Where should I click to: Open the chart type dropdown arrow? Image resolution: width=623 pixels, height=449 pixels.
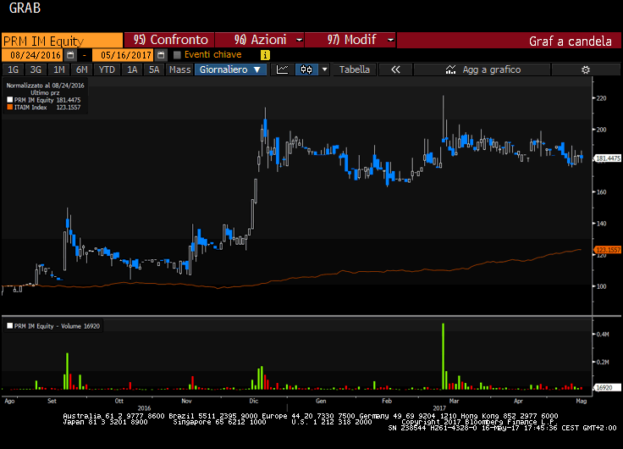pyautogui.click(x=324, y=69)
